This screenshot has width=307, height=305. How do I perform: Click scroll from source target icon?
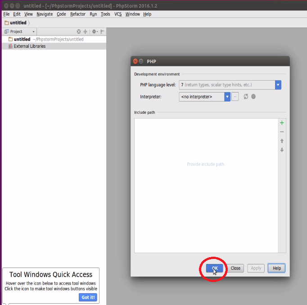coord(79,32)
